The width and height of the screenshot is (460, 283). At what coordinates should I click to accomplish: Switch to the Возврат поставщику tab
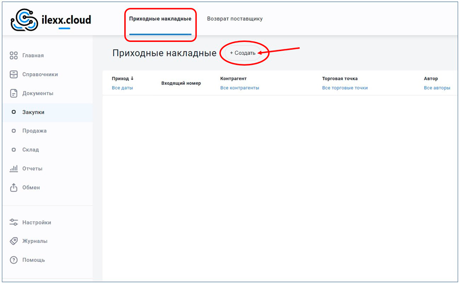tap(235, 19)
